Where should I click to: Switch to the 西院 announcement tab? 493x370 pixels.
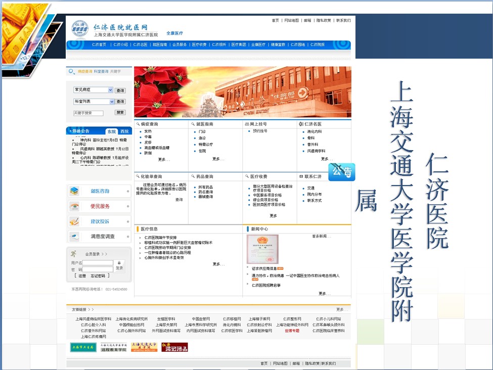124,131
